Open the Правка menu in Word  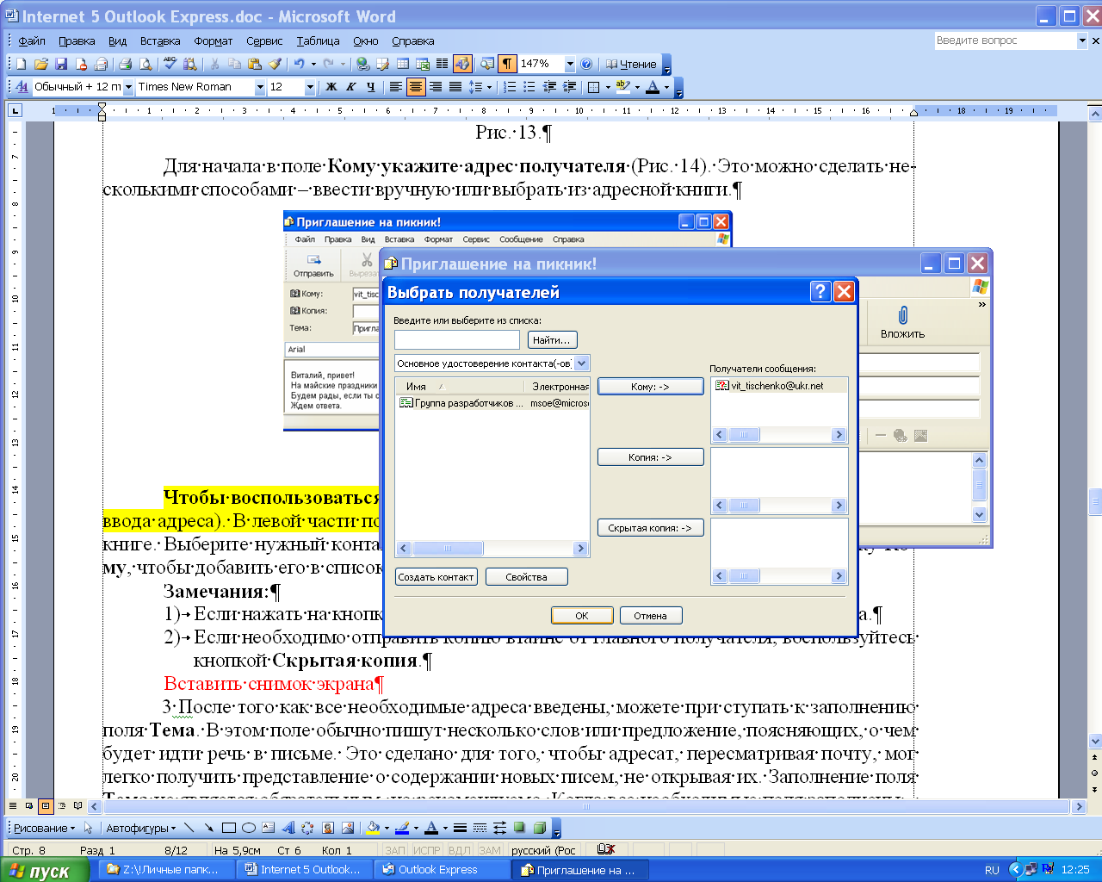[x=77, y=40]
